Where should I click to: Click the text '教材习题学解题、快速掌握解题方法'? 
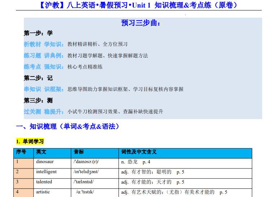coord(108,56)
